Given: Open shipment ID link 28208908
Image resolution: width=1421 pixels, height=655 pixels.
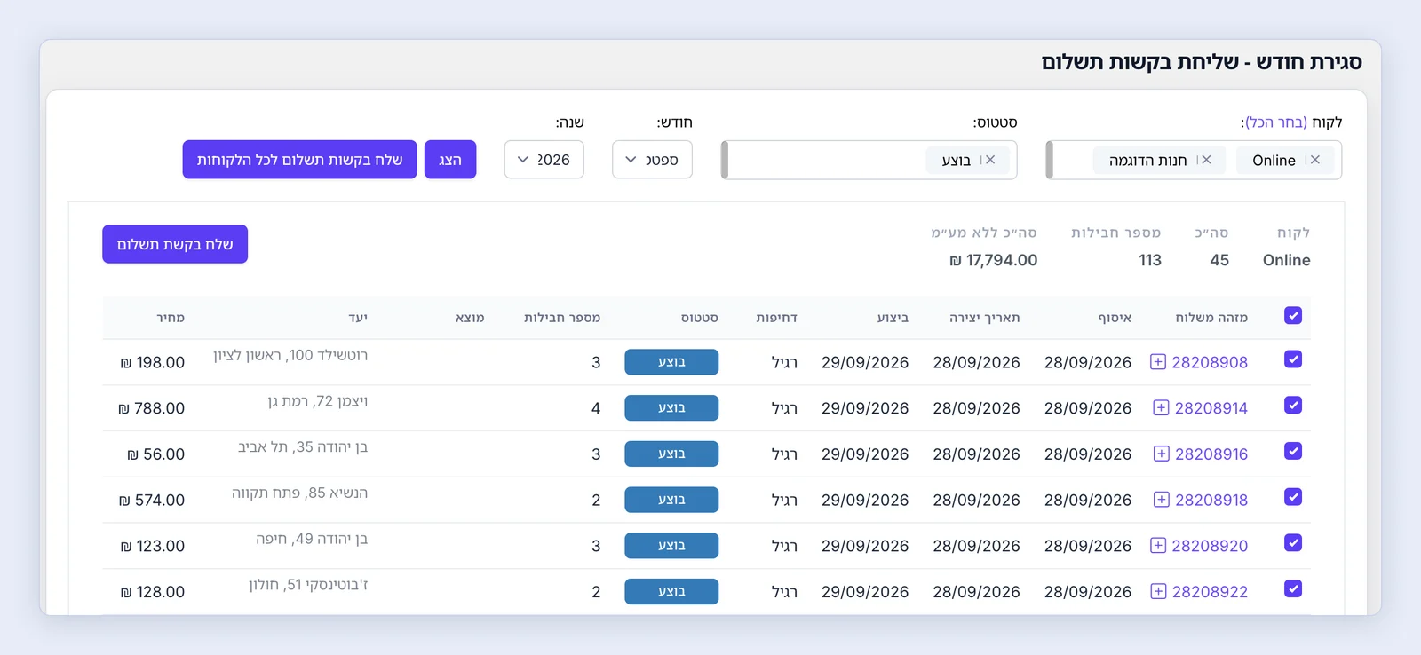Looking at the screenshot, I should pyautogui.click(x=1210, y=362).
